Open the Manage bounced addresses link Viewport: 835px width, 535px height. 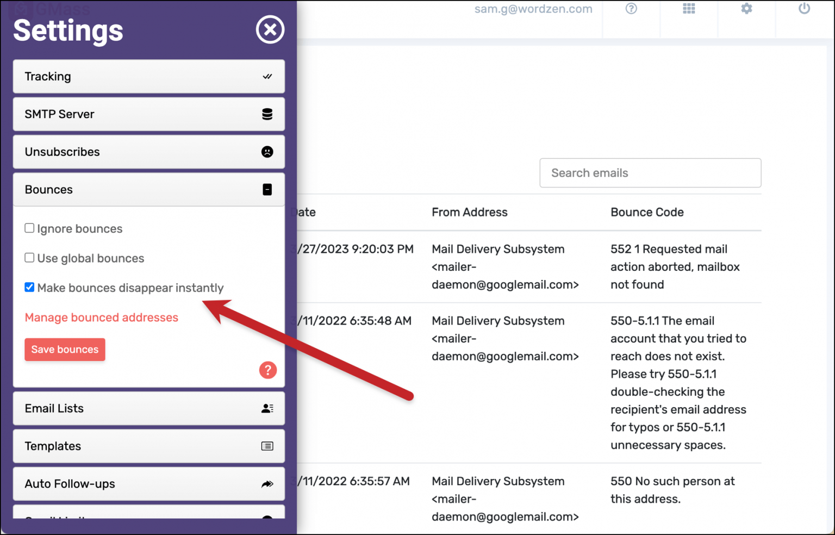102,318
